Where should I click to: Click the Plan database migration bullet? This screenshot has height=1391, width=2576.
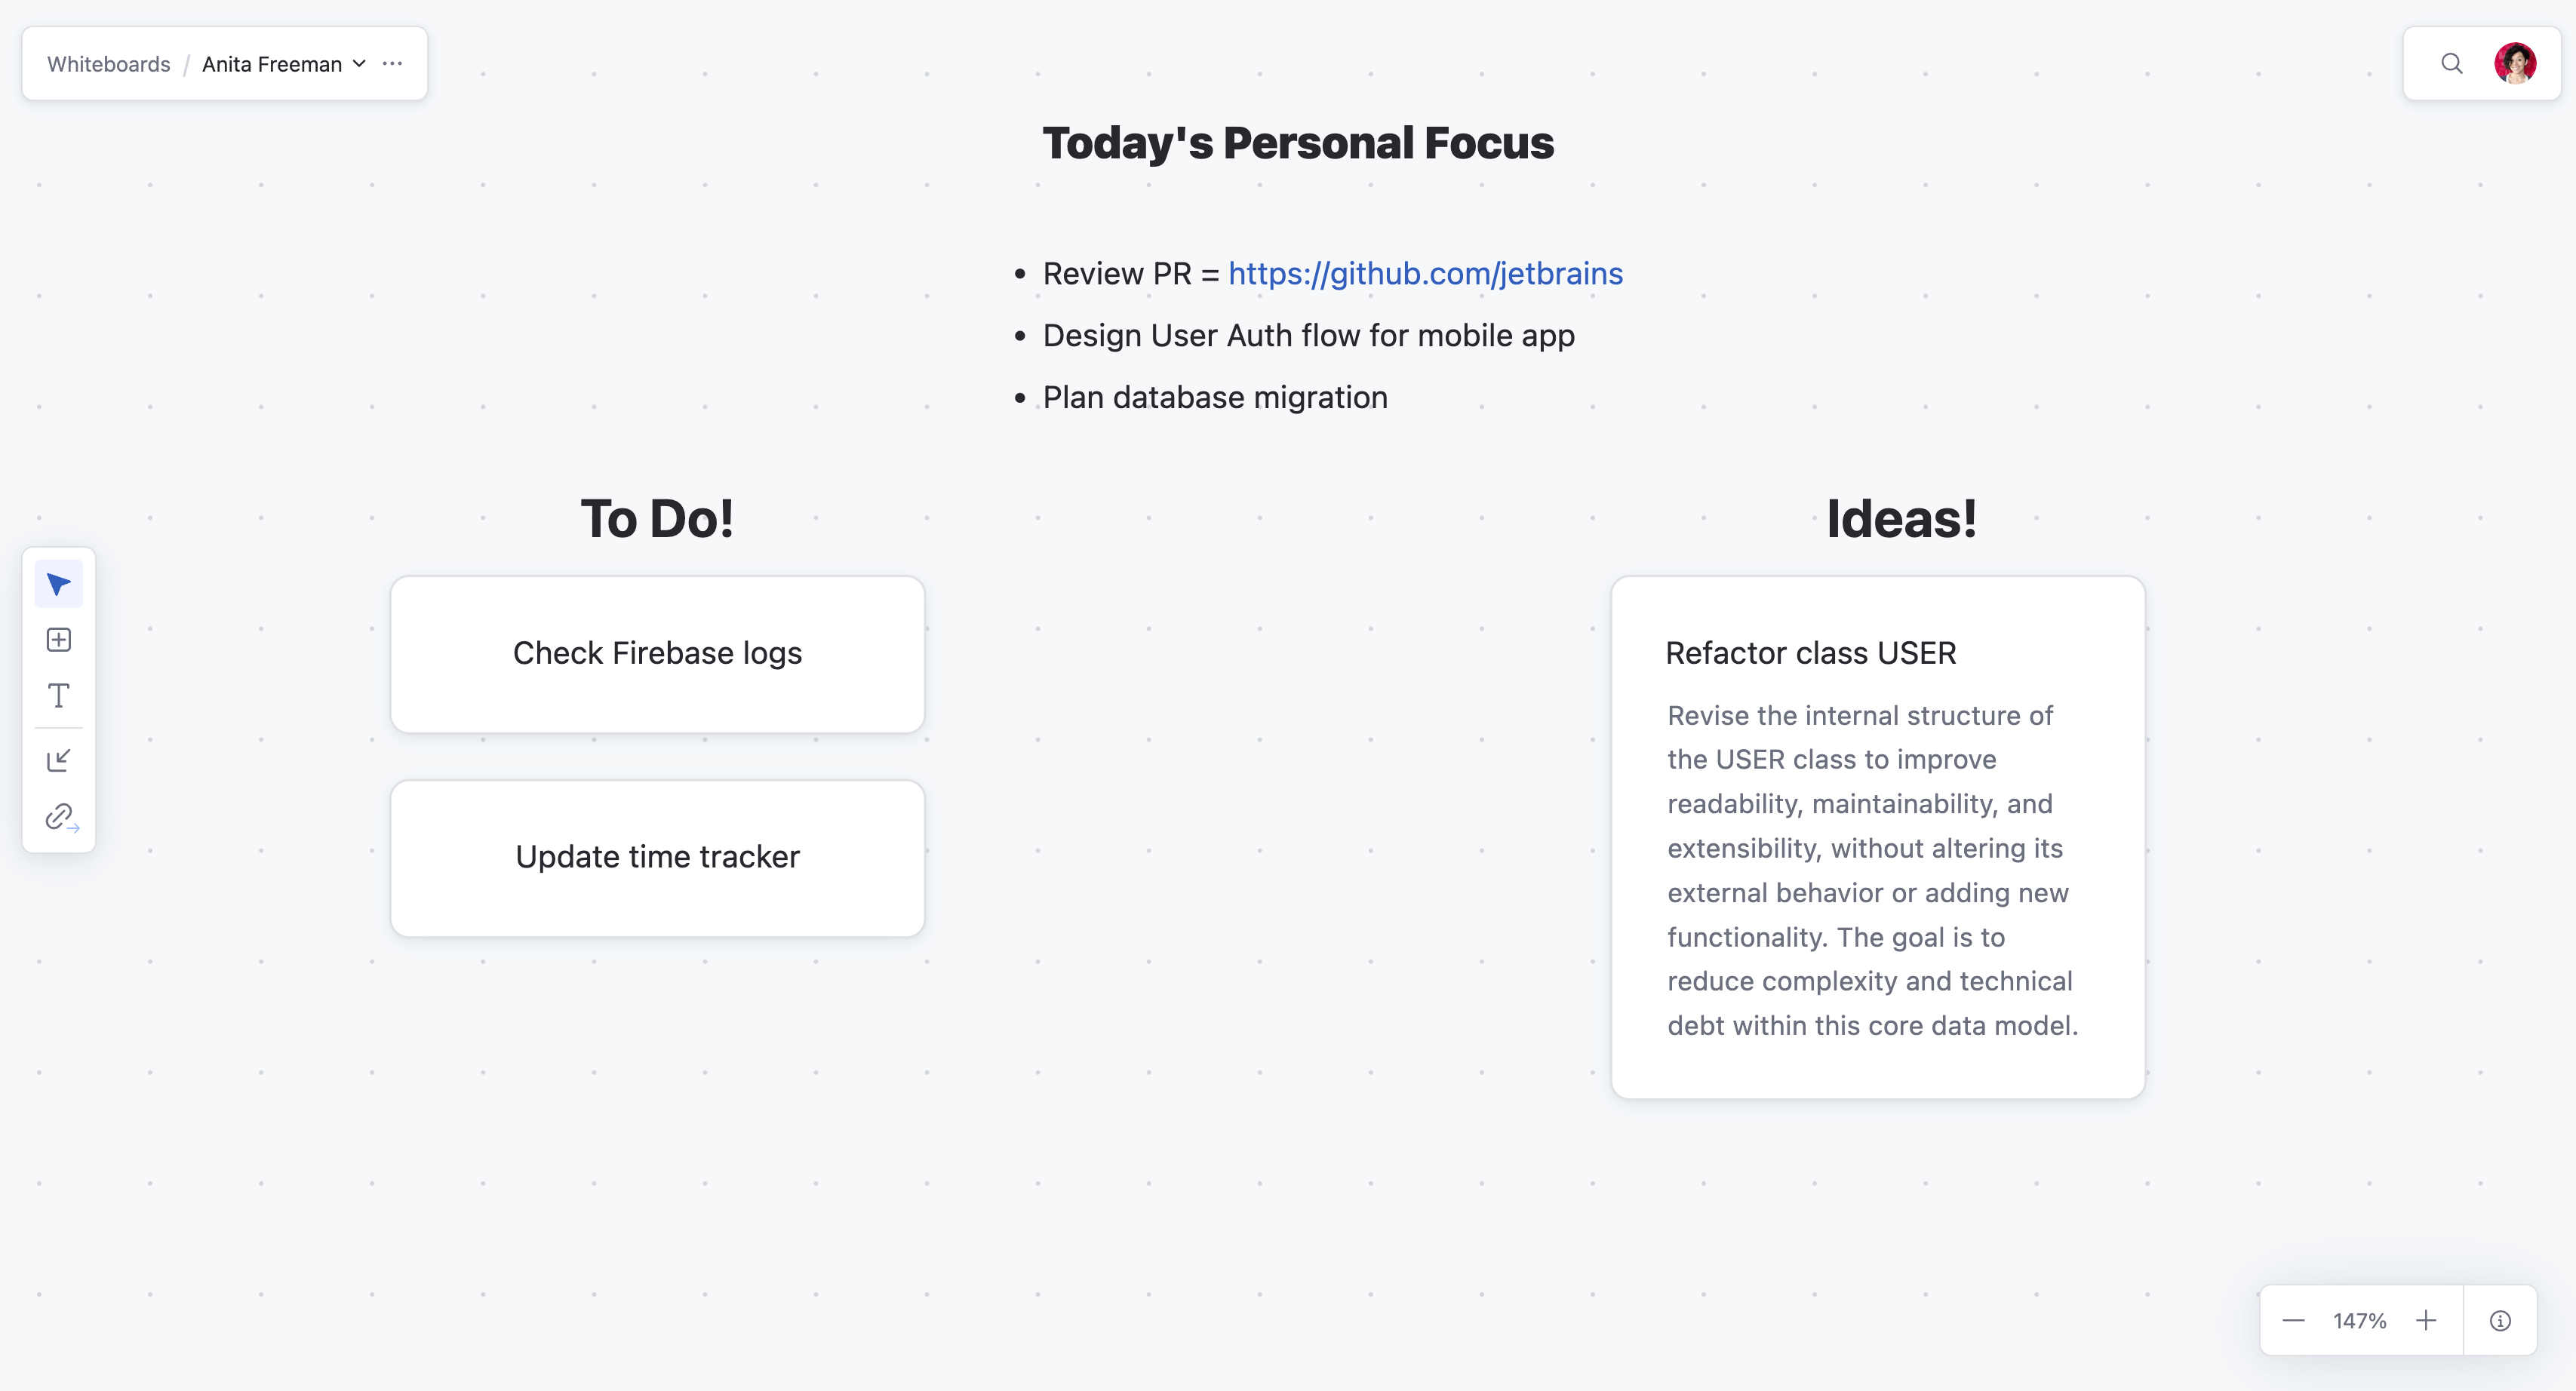pyautogui.click(x=1215, y=398)
